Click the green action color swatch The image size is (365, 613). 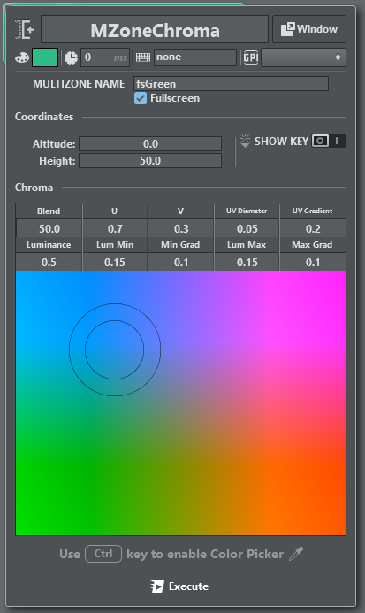(x=45, y=57)
